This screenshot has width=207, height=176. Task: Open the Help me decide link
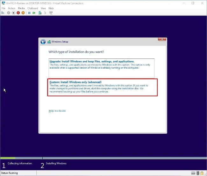point(57,111)
